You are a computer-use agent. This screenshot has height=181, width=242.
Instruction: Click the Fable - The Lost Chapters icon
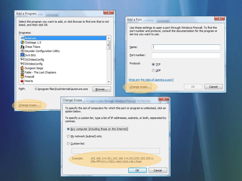[x=22, y=72]
